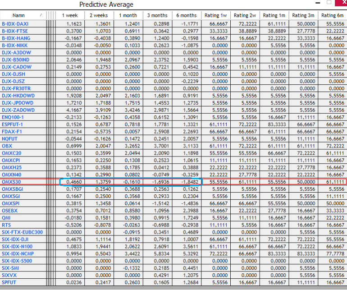Open the DJX-DJSZ instrument
The image size is (347, 290).
[x=13, y=81]
